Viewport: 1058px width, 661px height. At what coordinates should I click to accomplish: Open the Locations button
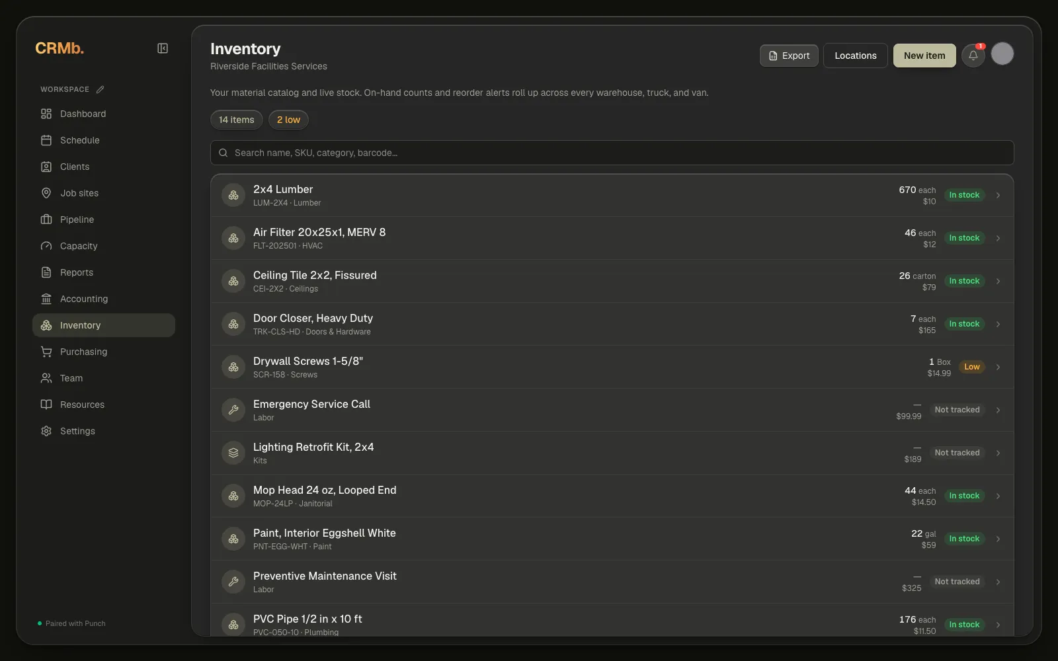coord(856,56)
